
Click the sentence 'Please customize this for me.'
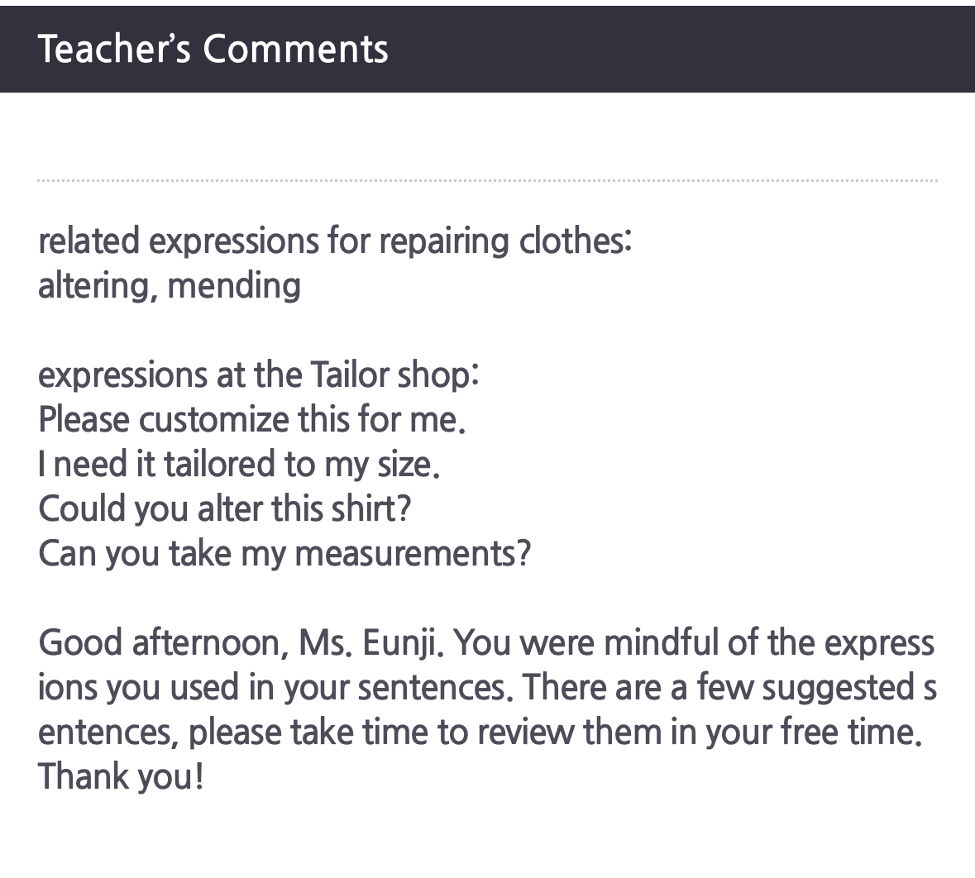pos(252,420)
